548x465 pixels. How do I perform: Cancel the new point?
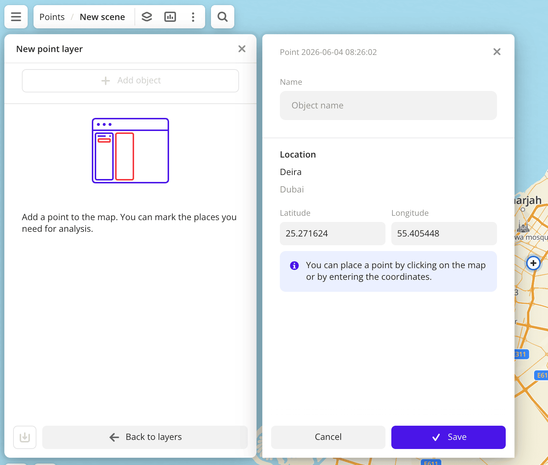tap(328, 437)
